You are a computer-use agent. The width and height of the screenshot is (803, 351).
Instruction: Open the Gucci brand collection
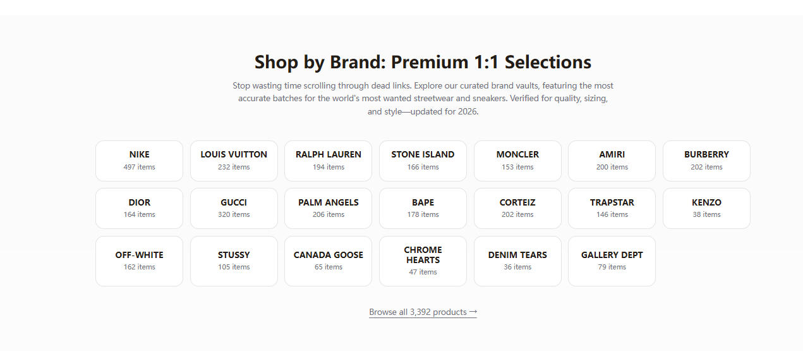pyautogui.click(x=234, y=208)
